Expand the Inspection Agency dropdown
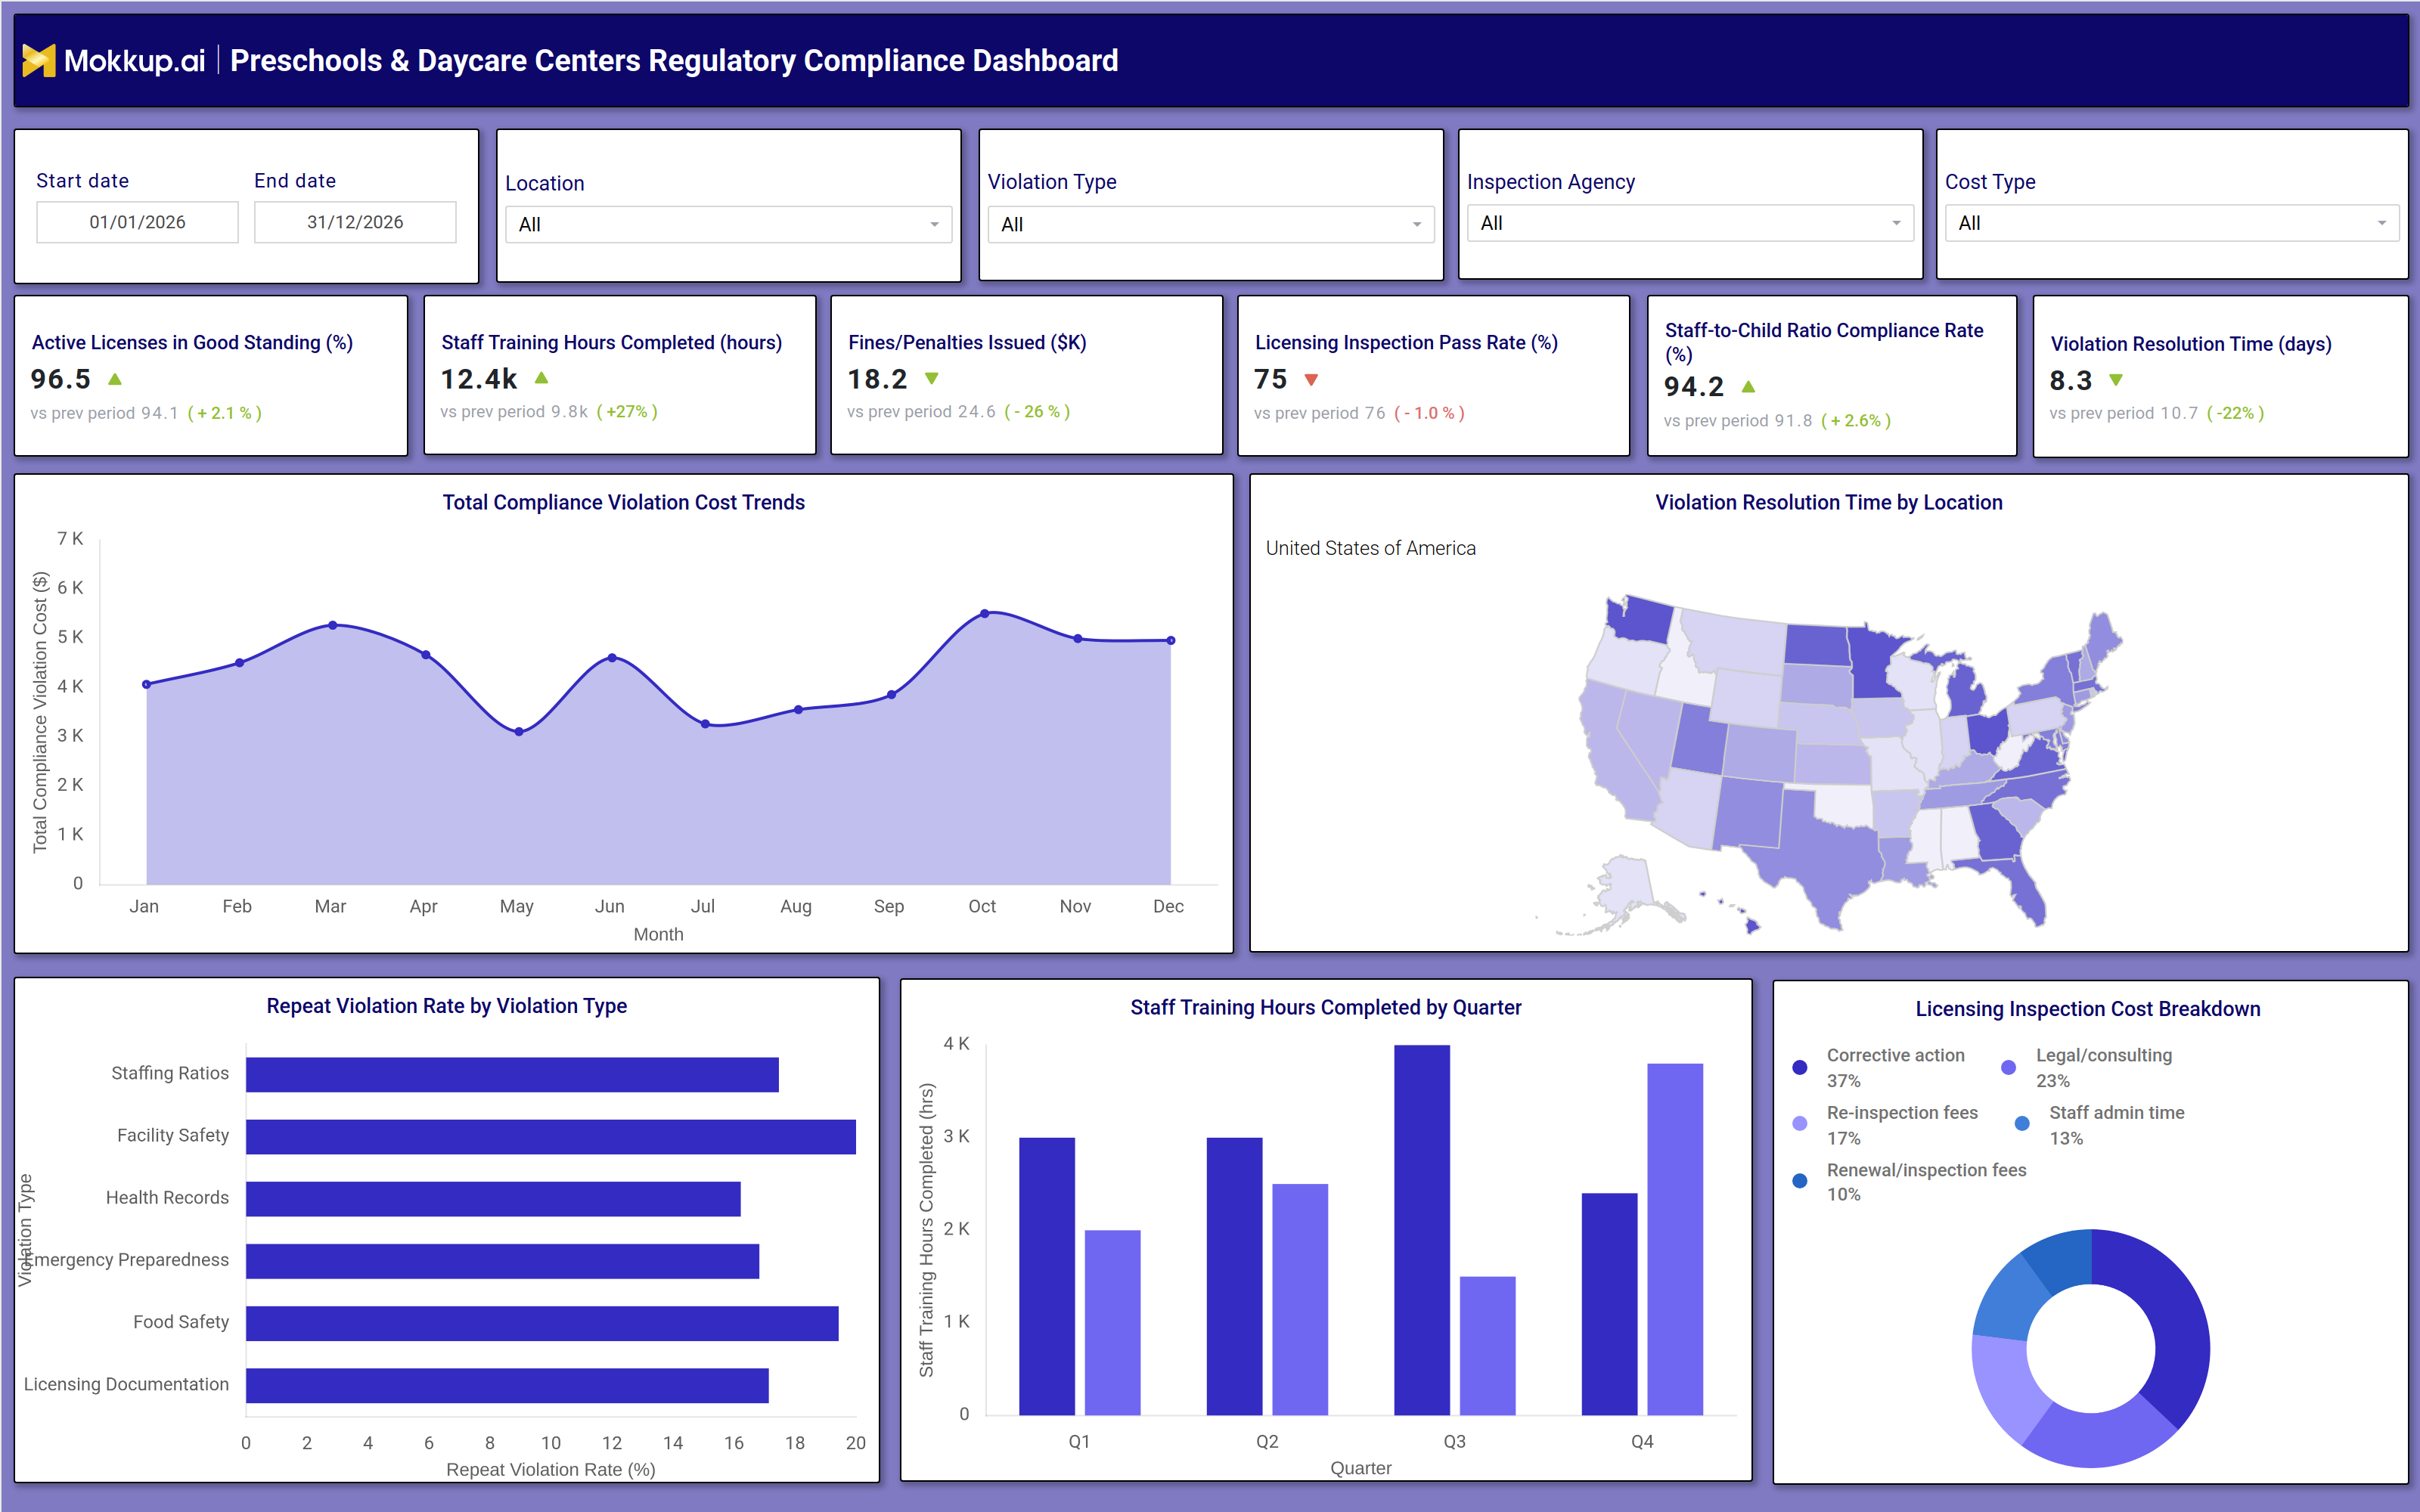The height and width of the screenshot is (1512, 2420). click(x=1690, y=223)
